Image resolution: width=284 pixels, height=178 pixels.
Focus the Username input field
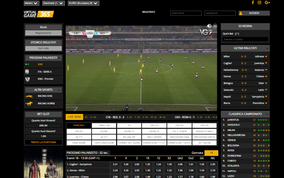click(186, 13)
